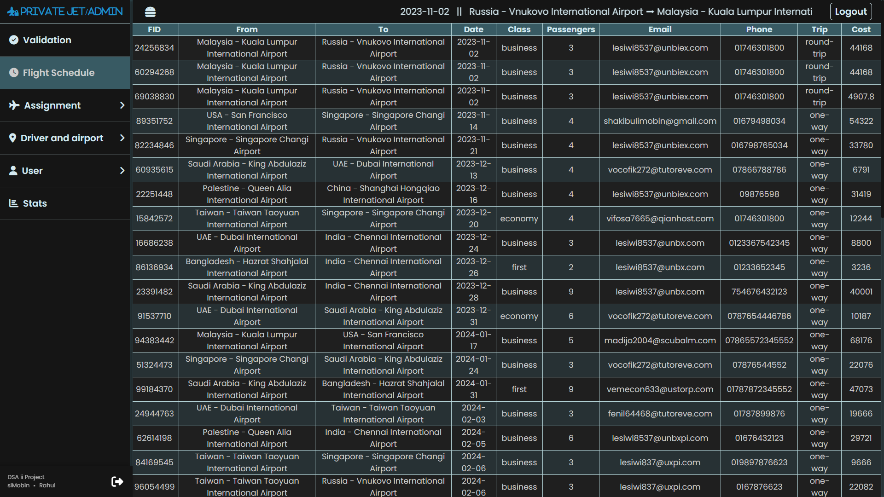
Task: Click cost value 54322
Action: point(861,121)
